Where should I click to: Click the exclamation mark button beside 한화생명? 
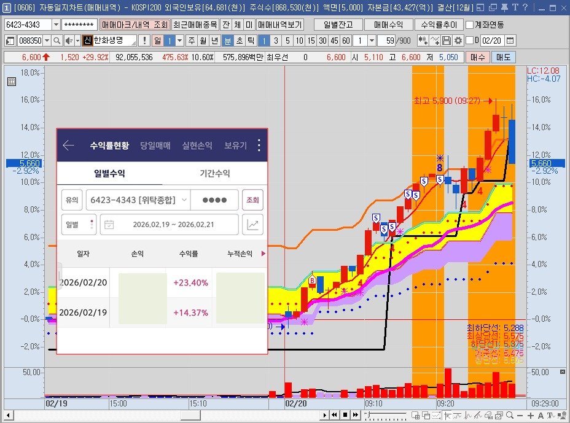click(x=144, y=41)
